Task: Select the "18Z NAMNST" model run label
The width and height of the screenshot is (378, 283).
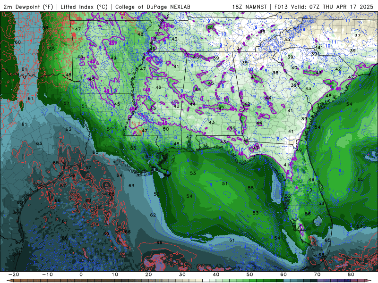Action: point(249,7)
